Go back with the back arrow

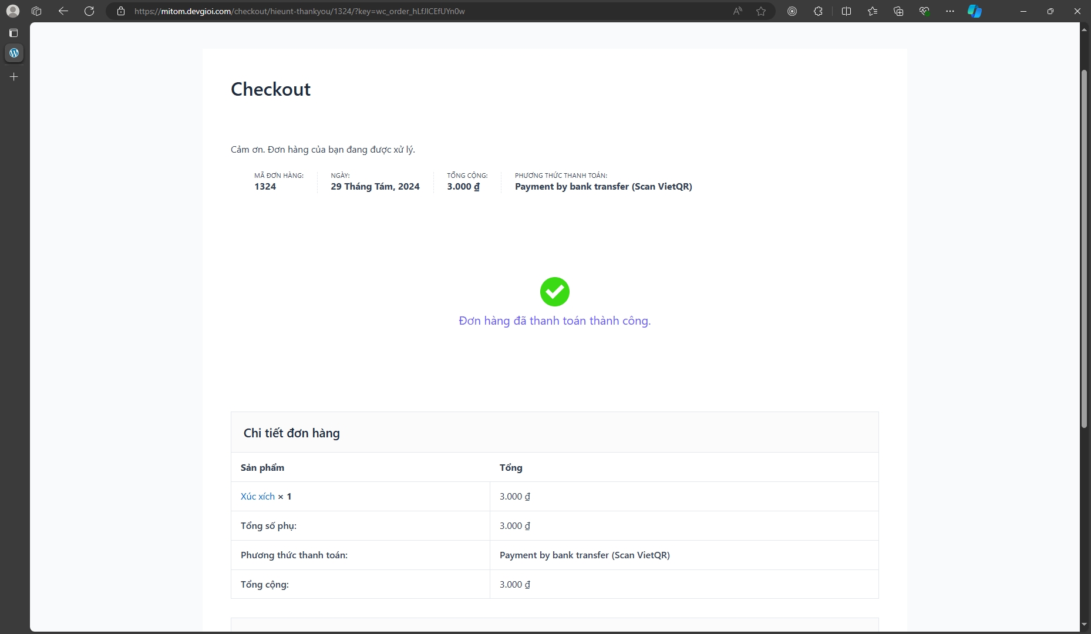tap(63, 11)
